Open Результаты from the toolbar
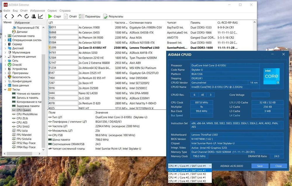The height and width of the screenshot is (186, 292). [113, 16]
